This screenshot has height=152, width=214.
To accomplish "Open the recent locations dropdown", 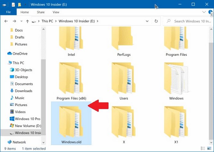I will tap(21, 21).
